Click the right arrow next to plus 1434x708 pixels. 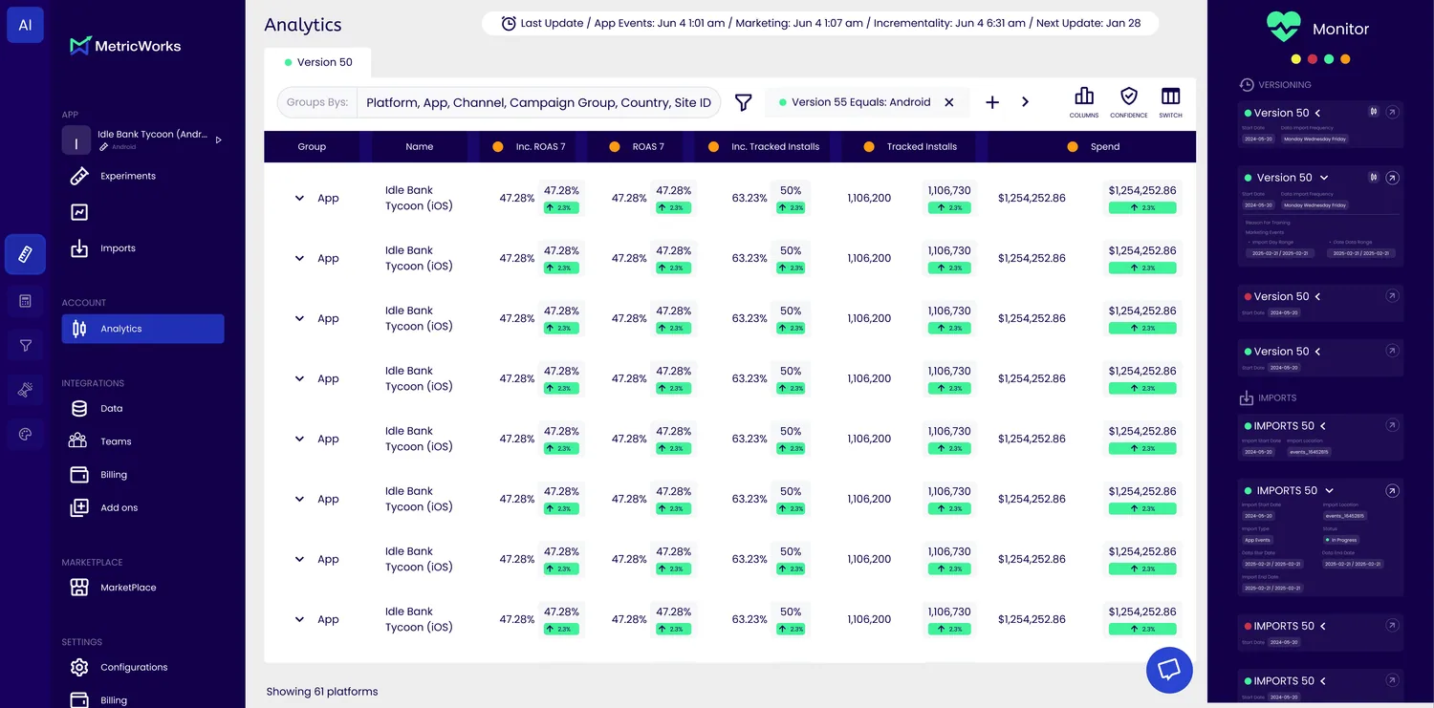(1025, 102)
